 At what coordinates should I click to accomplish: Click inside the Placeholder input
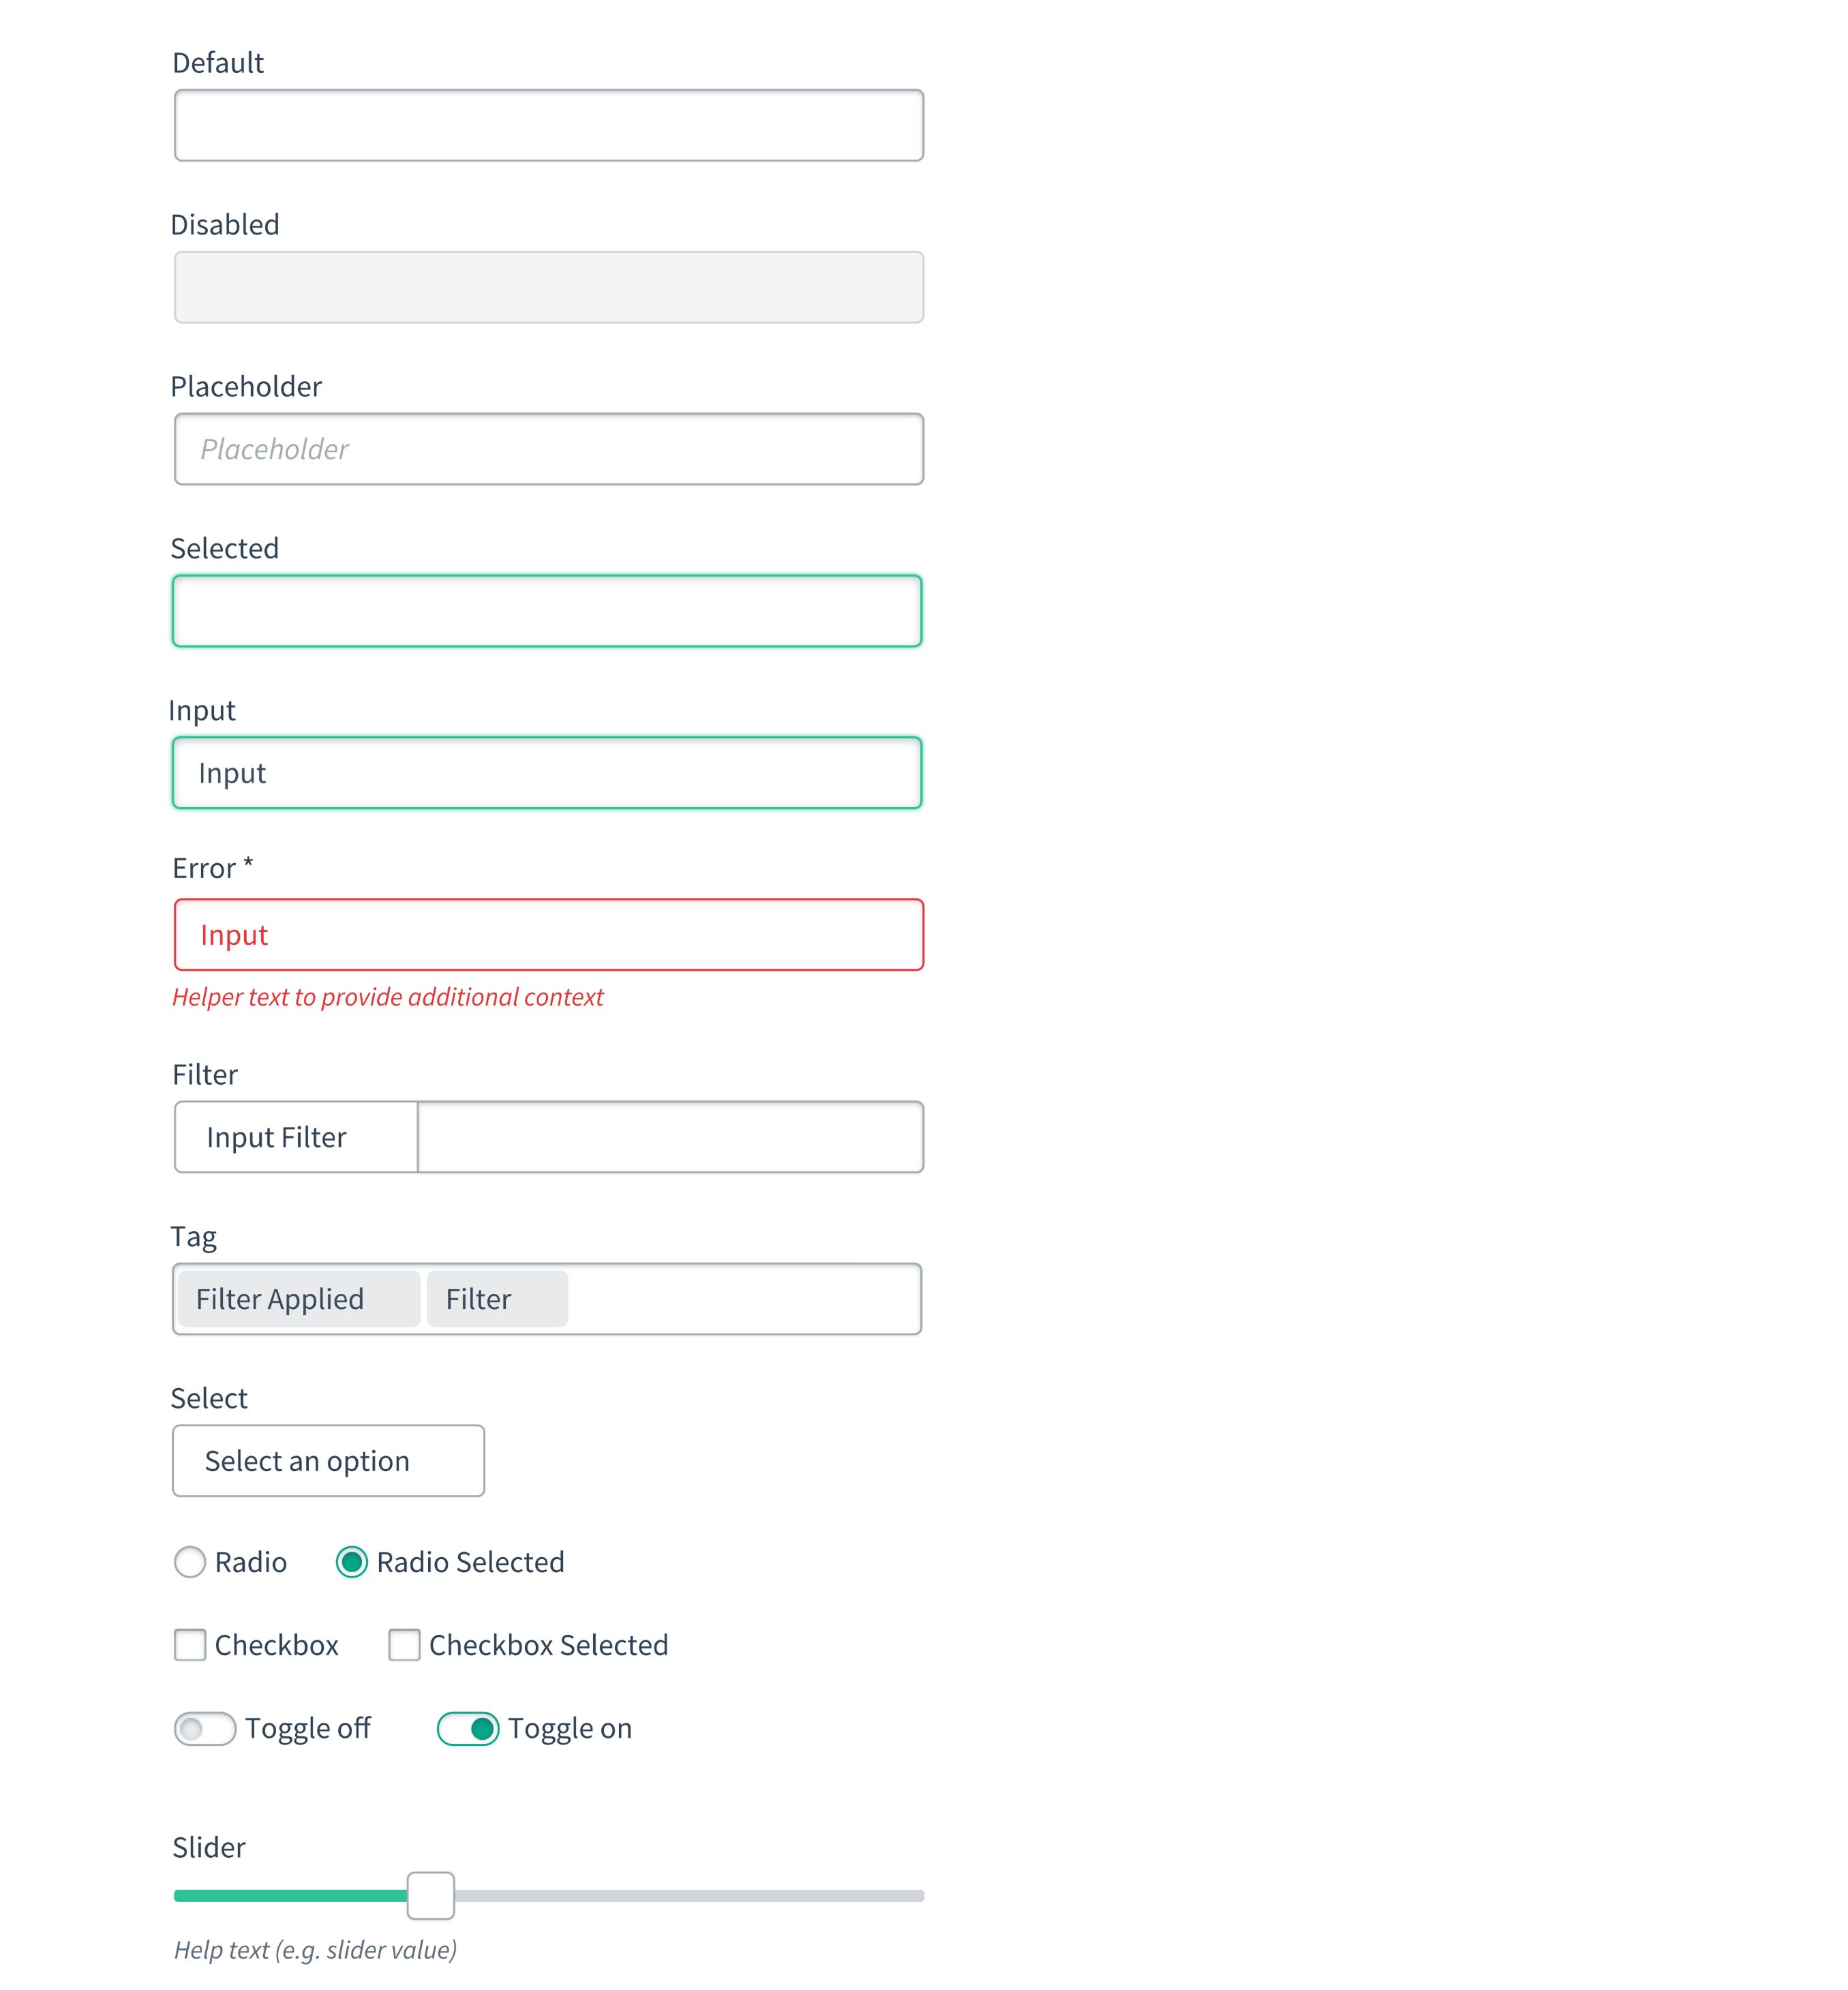[548, 448]
